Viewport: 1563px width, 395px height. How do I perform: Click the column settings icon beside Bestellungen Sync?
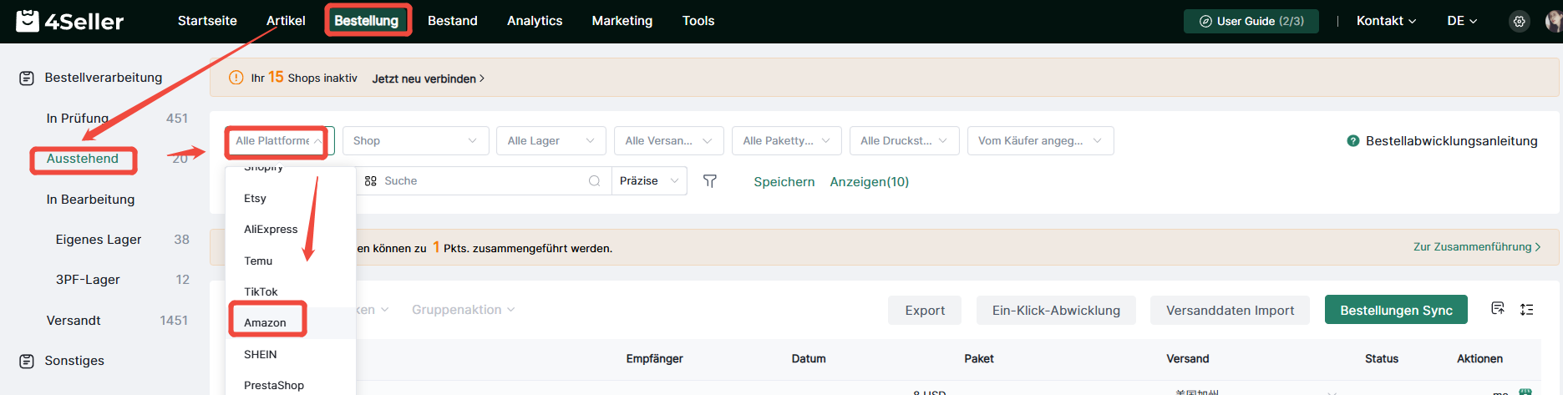click(x=1498, y=309)
